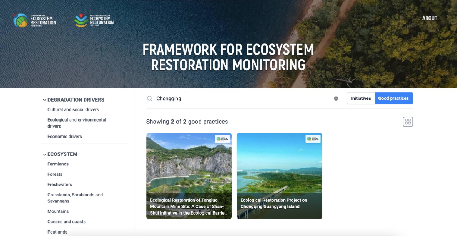Choose the Forests ecosystem filter
The image size is (457, 236).
click(x=55, y=174)
